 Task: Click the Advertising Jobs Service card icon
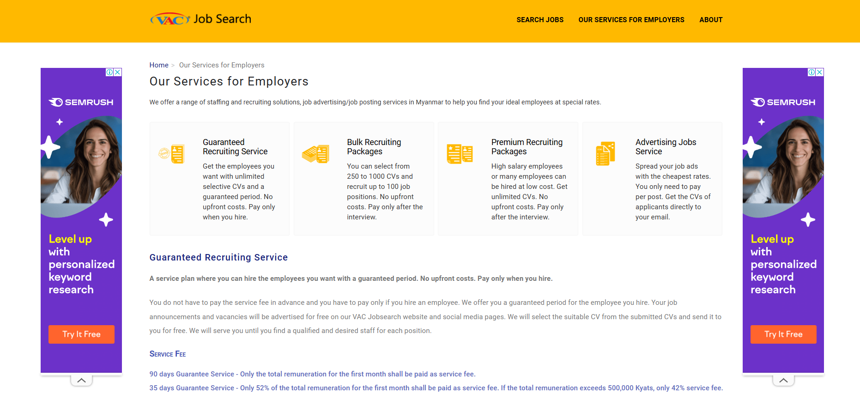[x=606, y=153]
